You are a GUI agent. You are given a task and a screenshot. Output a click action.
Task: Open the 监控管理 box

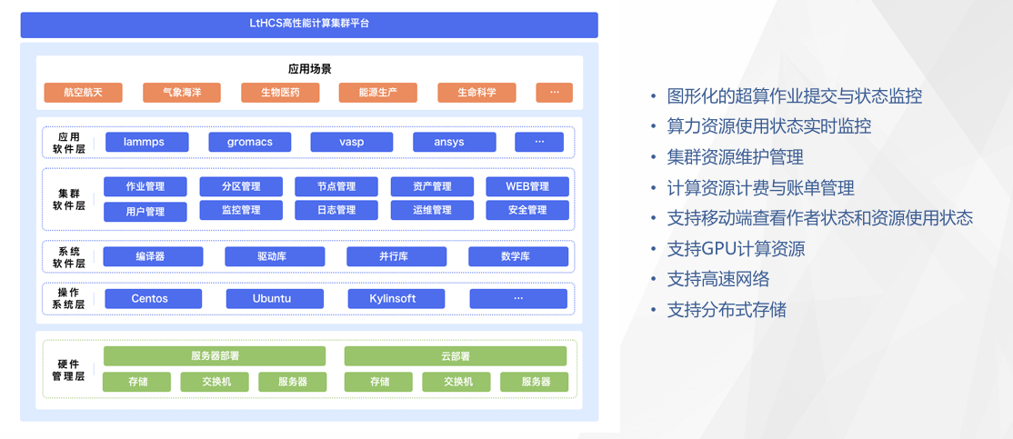coord(241,210)
